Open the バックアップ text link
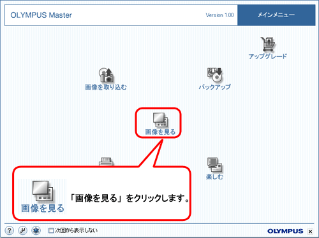The width and height of the screenshot is (319, 238). pos(214,87)
